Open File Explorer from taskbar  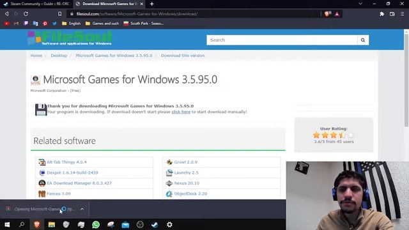click(x=52, y=224)
